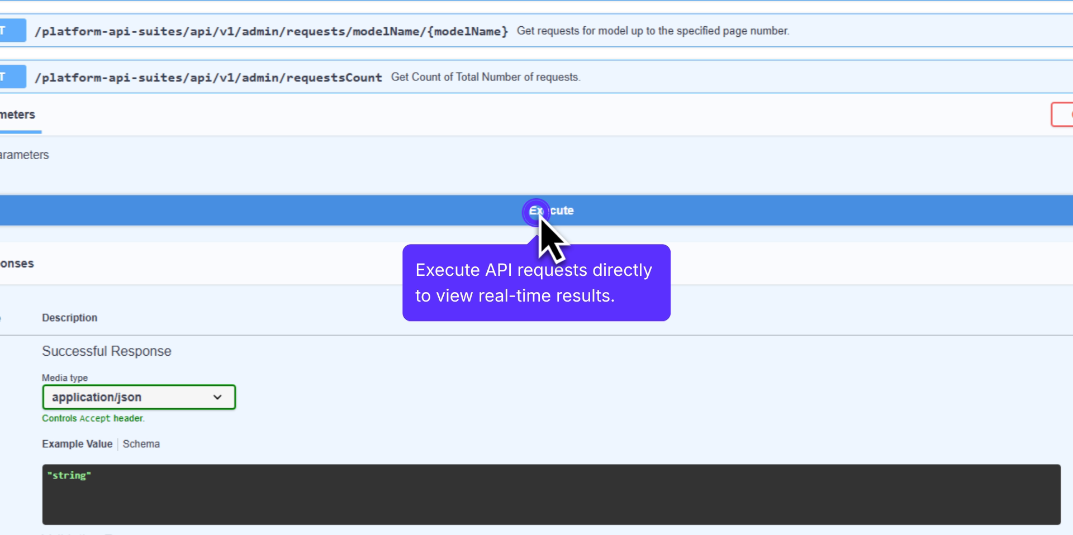Screen dimensions: 1073x535
Task: Click the 'Controls Accept header' hint text
Action: point(93,418)
